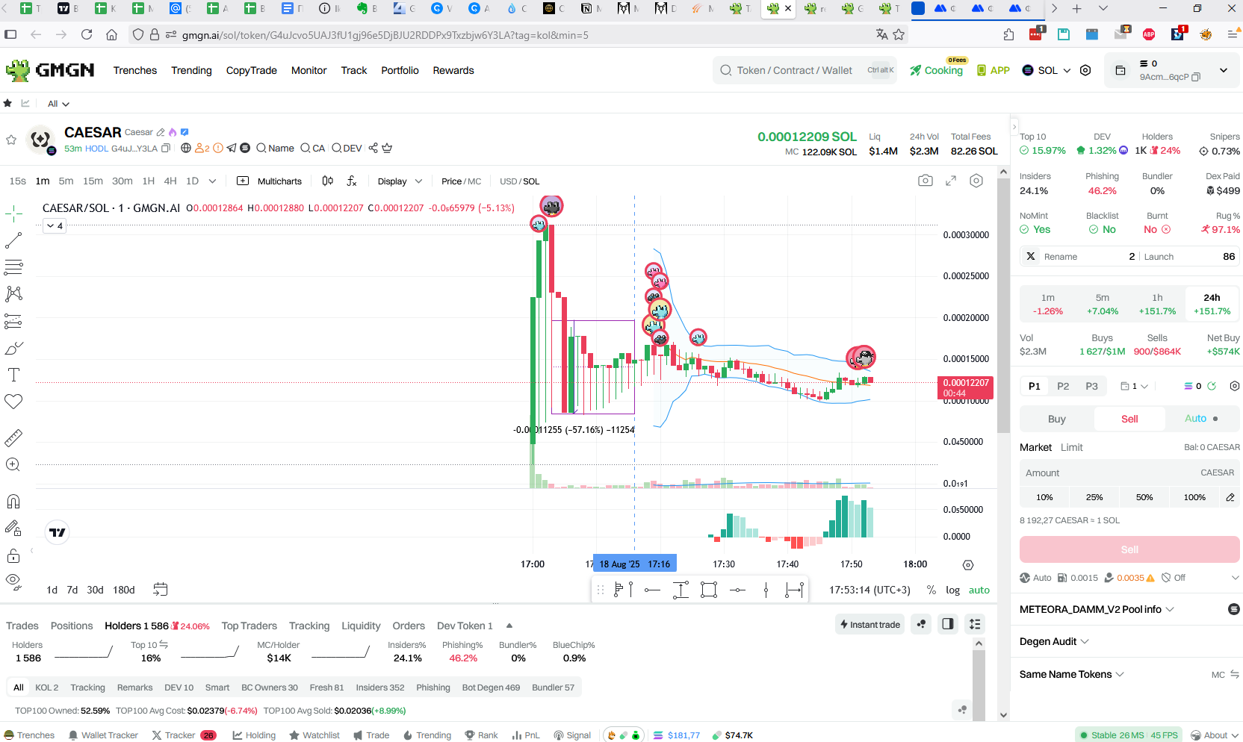Select preset P2

pos(1063,386)
